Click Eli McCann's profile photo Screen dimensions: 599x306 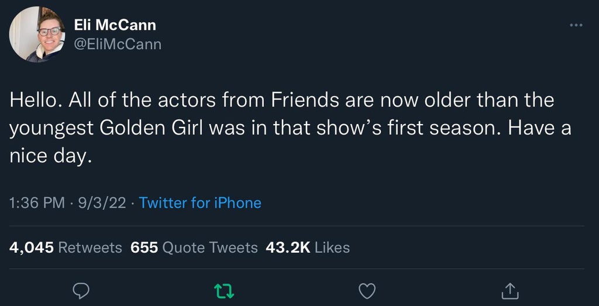[37, 34]
